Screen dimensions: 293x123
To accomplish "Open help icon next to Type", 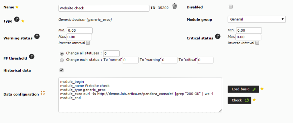I will point(17,19).
